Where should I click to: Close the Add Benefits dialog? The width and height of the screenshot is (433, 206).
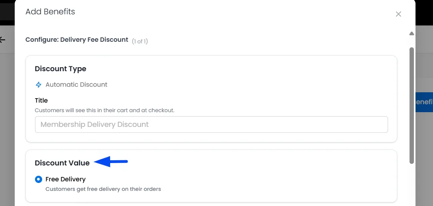398,14
